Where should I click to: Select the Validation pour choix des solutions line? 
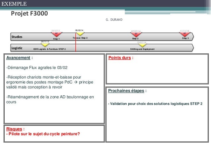click(x=155, y=104)
